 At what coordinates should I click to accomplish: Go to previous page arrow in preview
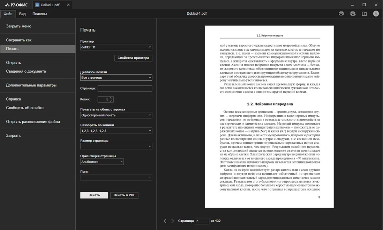165,221
